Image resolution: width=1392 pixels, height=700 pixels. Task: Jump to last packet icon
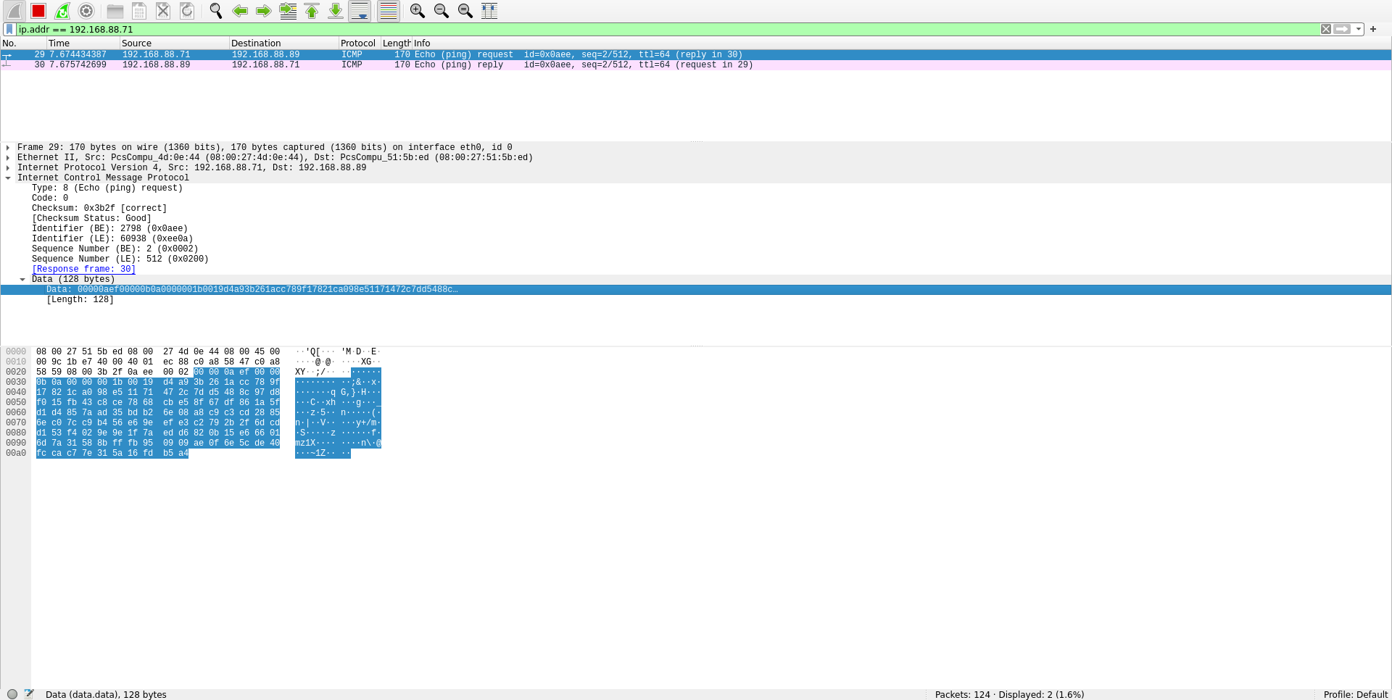[x=336, y=11]
